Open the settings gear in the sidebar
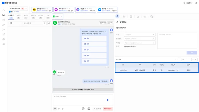Screen dimensions: 199x112 (x=3, y=39)
